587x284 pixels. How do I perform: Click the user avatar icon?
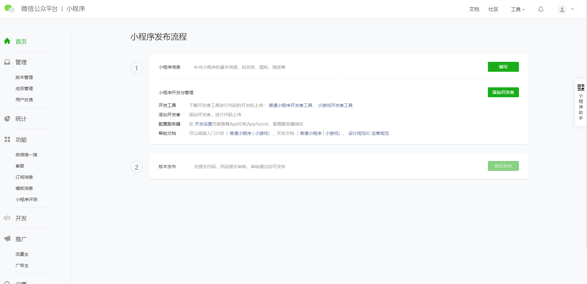pyautogui.click(x=562, y=10)
